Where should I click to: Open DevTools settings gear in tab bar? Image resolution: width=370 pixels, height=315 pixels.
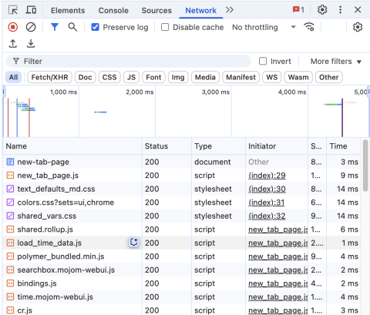pos(322,10)
